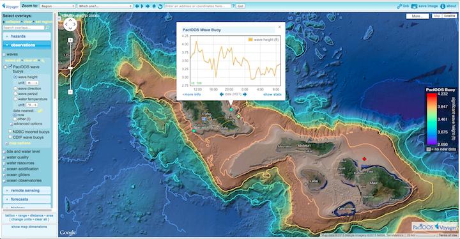Enable the NDBC moored buoys checkbox
The height and width of the screenshot is (239, 460).
[10, 132]
